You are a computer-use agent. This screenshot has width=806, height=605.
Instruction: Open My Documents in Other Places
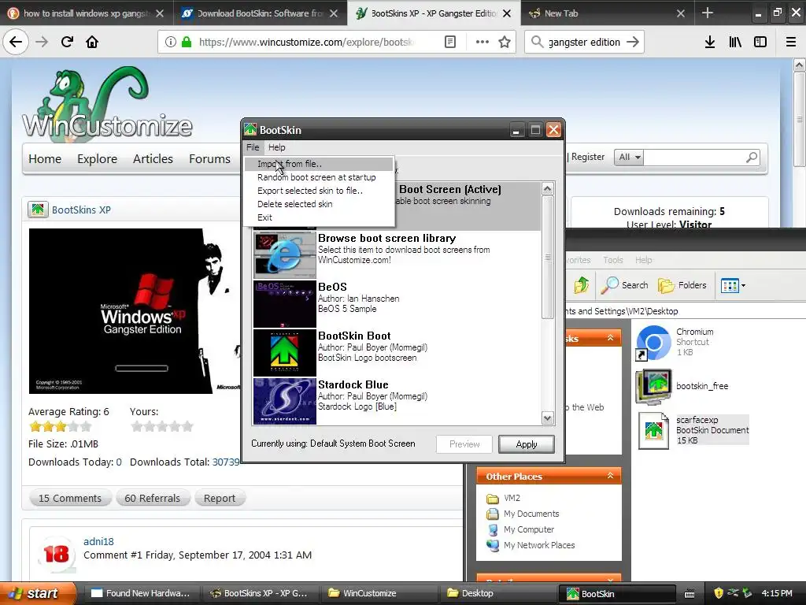point(531,514)
